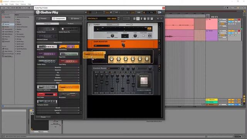Pick the Delay Man component
This screenshot has width=247, height=139.
pos(47,47)
